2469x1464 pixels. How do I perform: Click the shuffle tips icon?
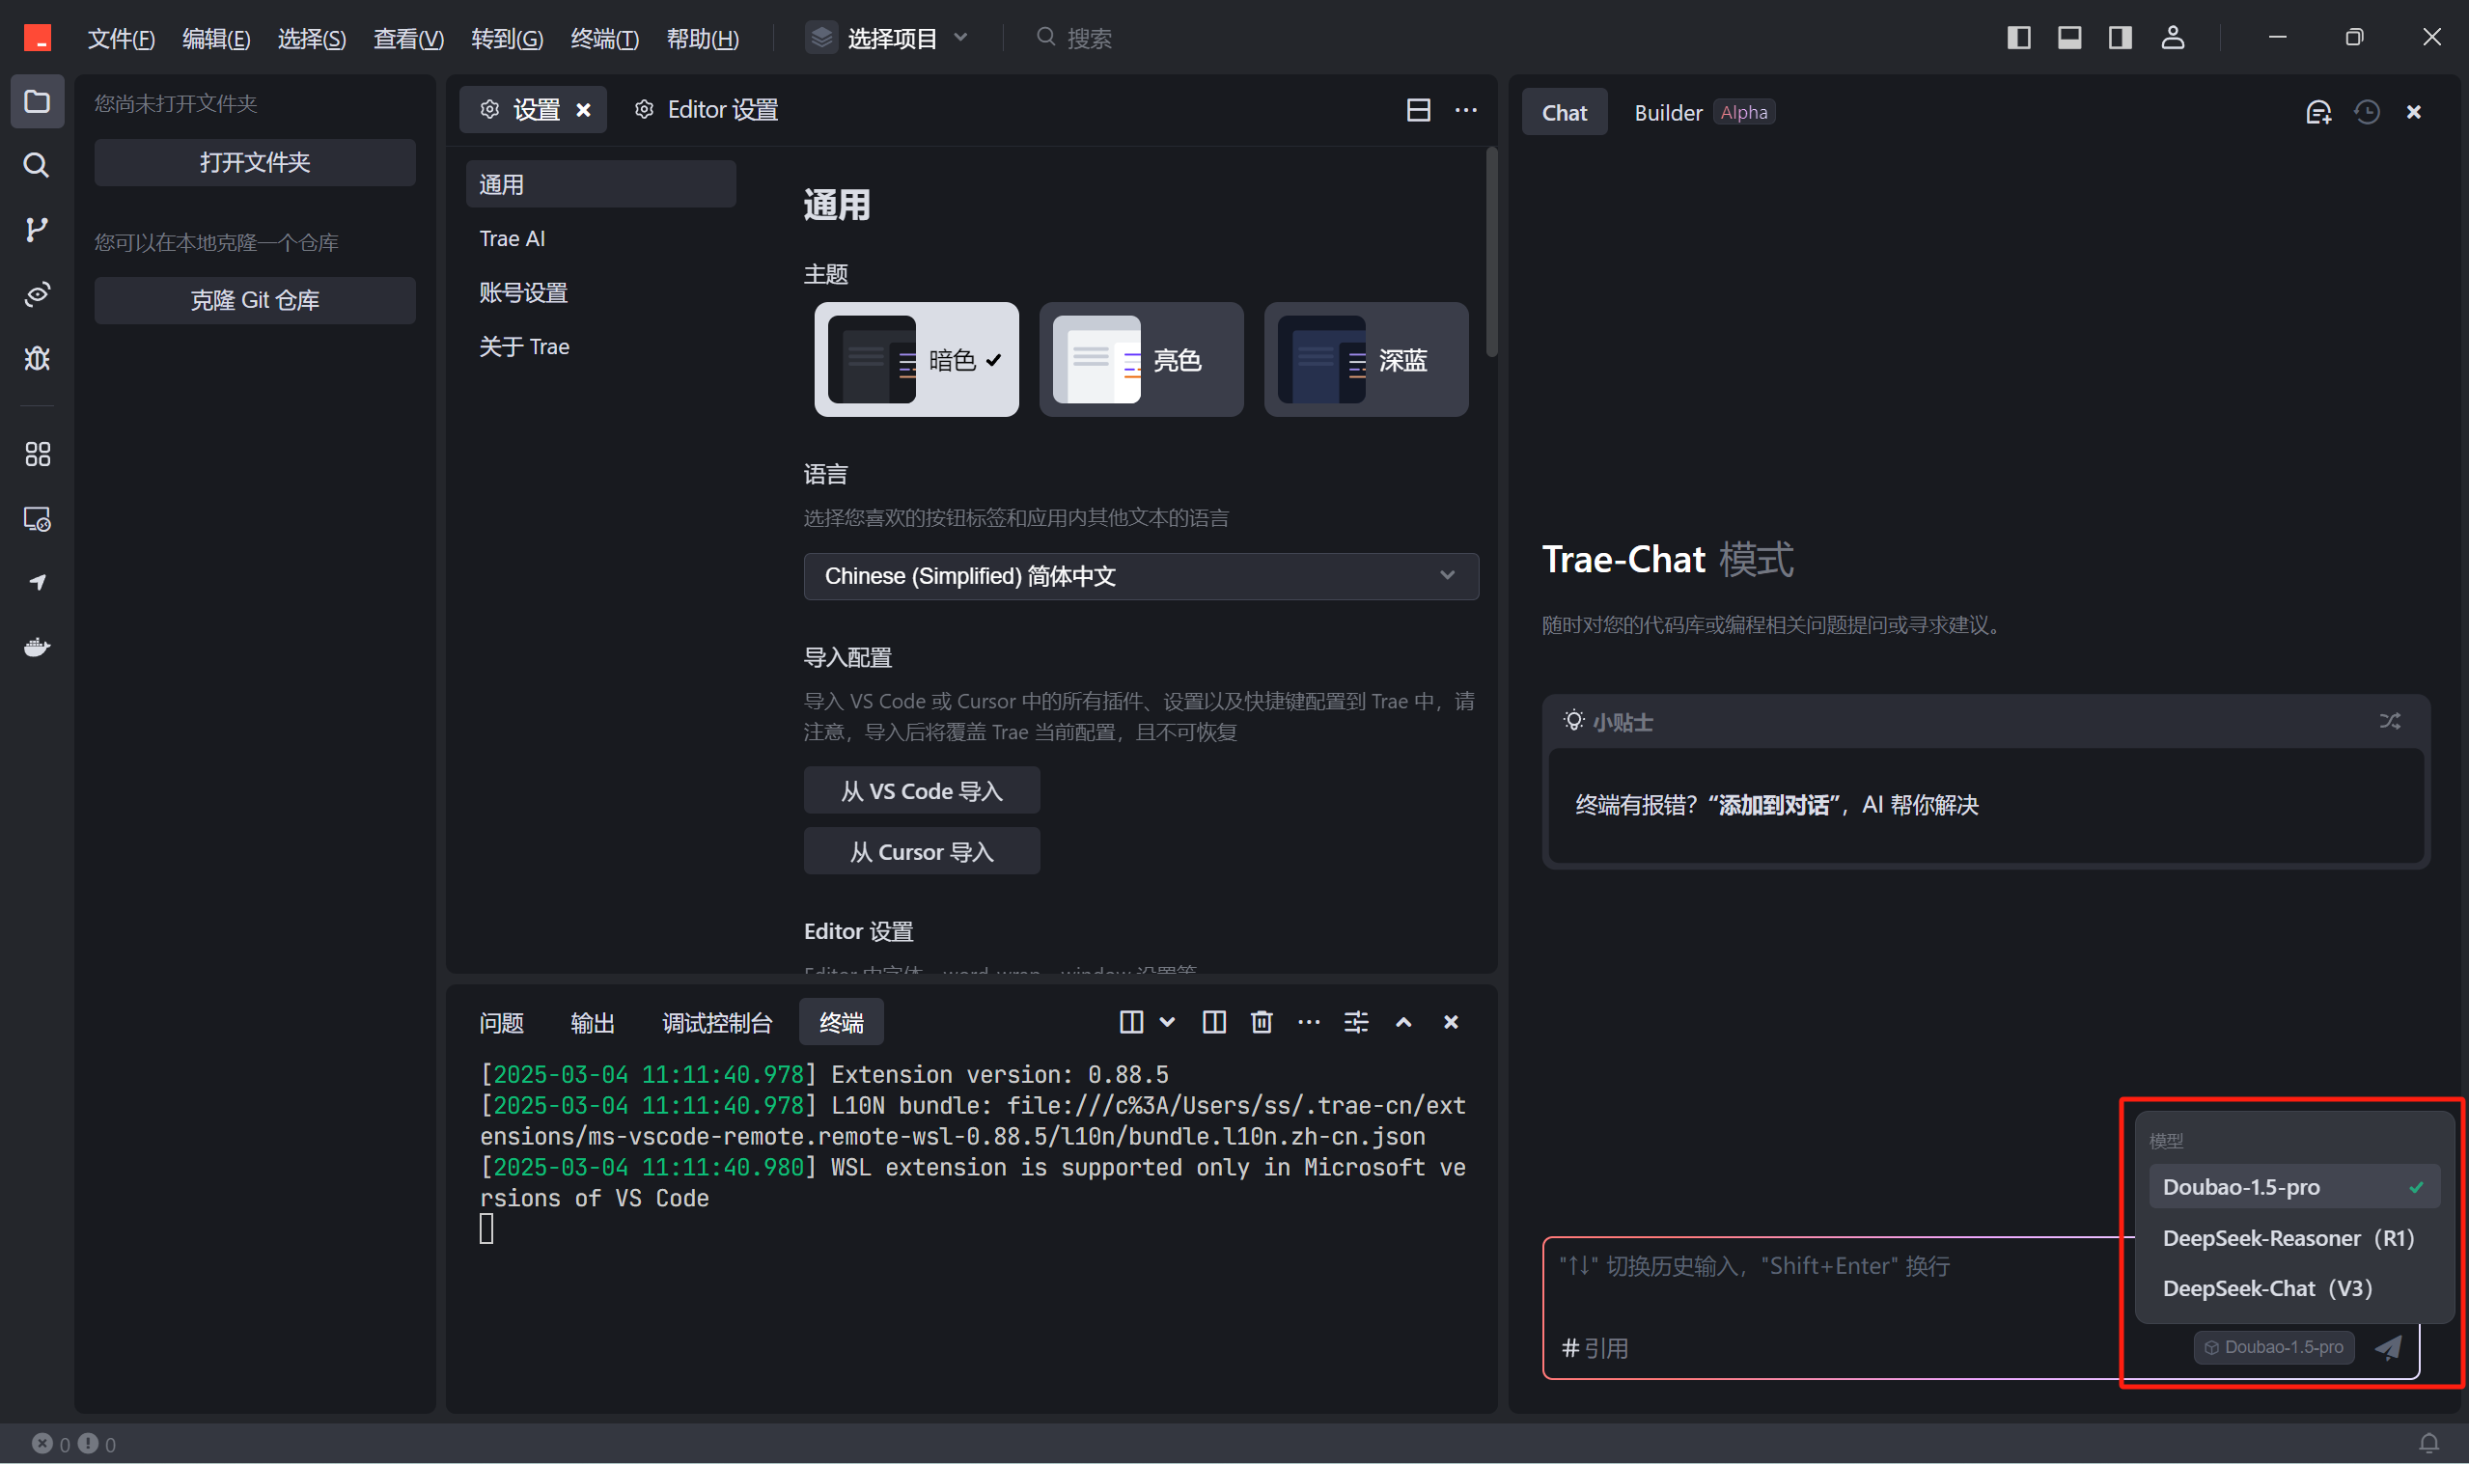click(x=2389, y=721)
